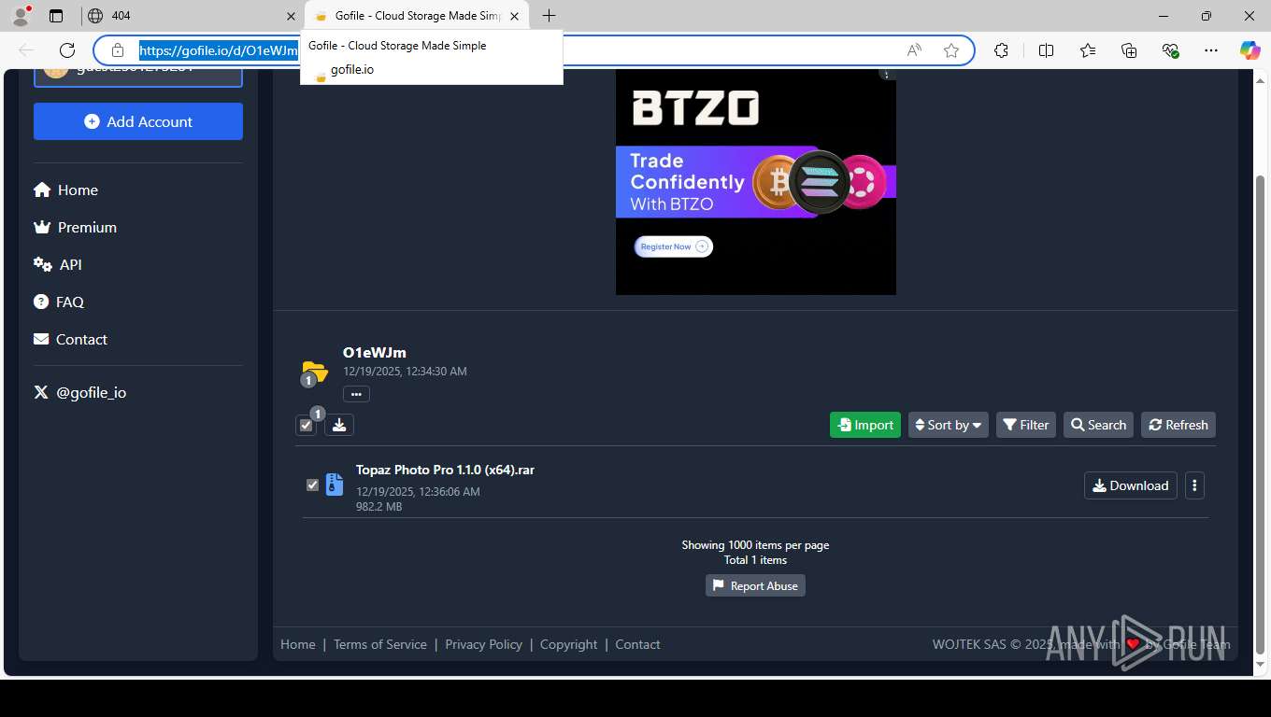
Task: Open the browser profile icon
Action: pyautogui.click(x=21, y=15)
